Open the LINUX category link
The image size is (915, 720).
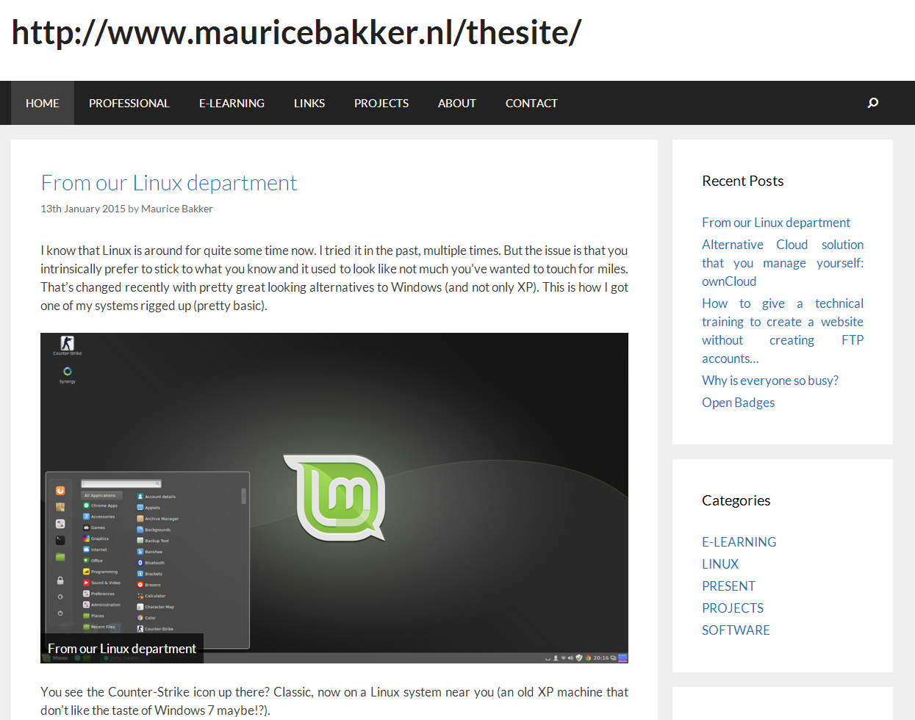click(x=720, y=564)
